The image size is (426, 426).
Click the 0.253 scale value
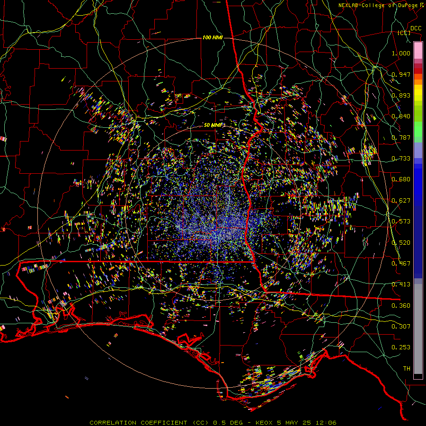(401, 347)
